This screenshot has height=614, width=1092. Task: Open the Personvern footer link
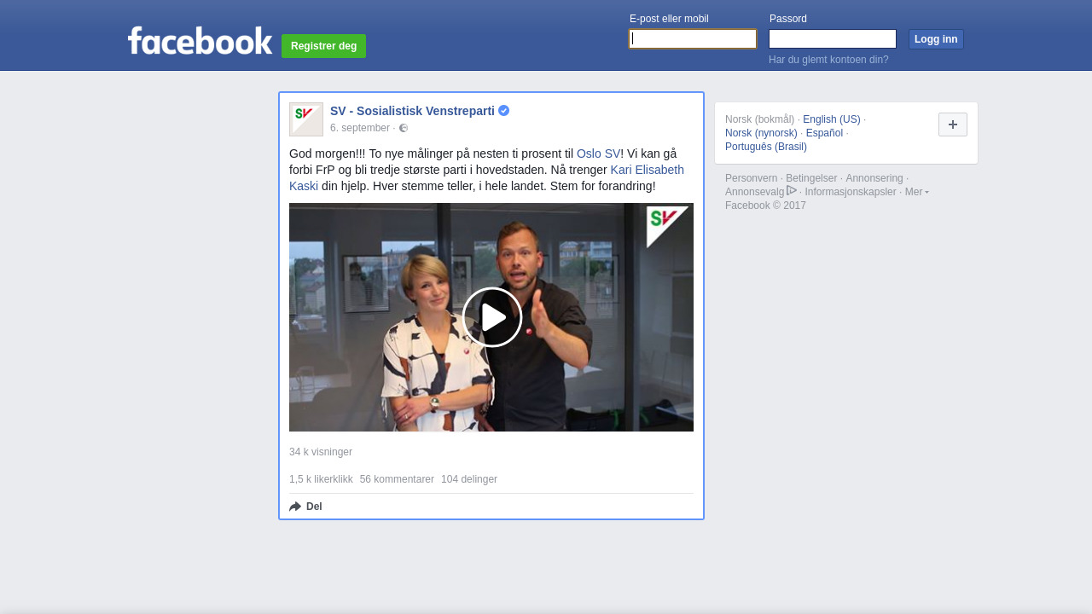(752, 178)
